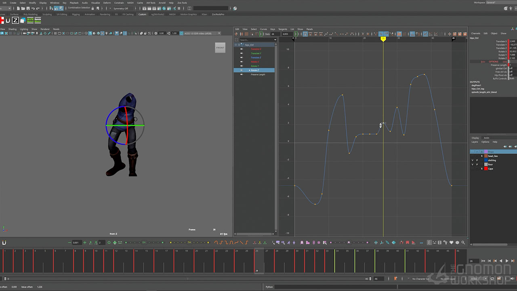The image size is (517, 291).
Task: Open the Tangents menu in Graph Editor
Action: 282,29
